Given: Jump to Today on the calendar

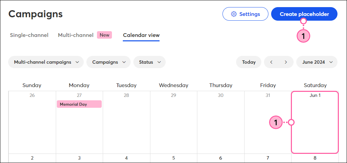Looking at the screenshot, I should click(249, 62).
